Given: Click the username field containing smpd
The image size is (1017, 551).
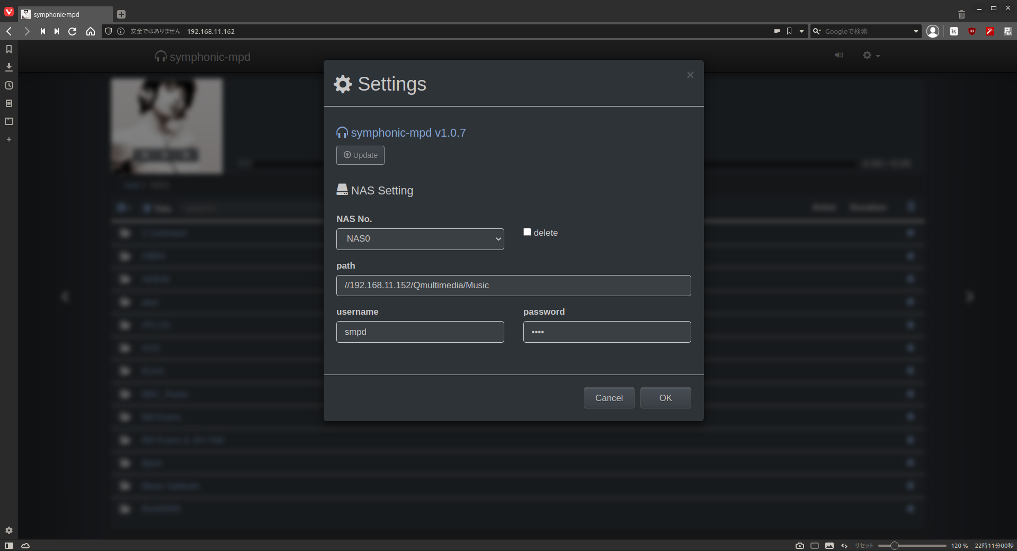Looking at the screenshot, I should (420, 332).
